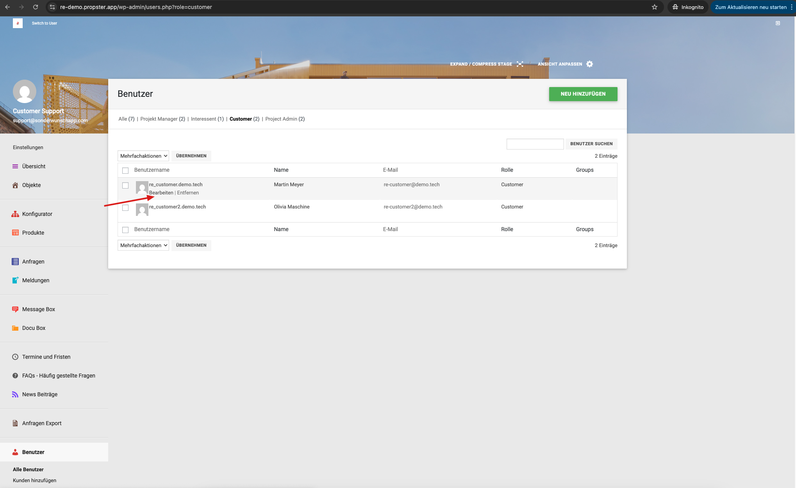Screen dimensions: 796x488
Task: Click the Zum Aktualisieren neu starten button
Action: [x=751, y=7]
